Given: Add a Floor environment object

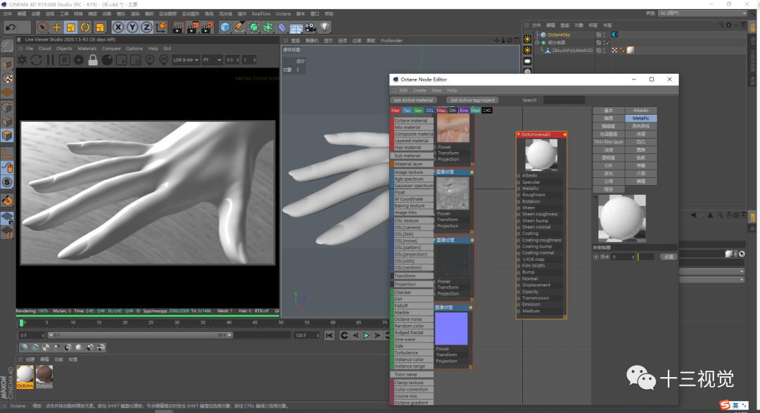Looking at the screenshot, I should point(296,27).
